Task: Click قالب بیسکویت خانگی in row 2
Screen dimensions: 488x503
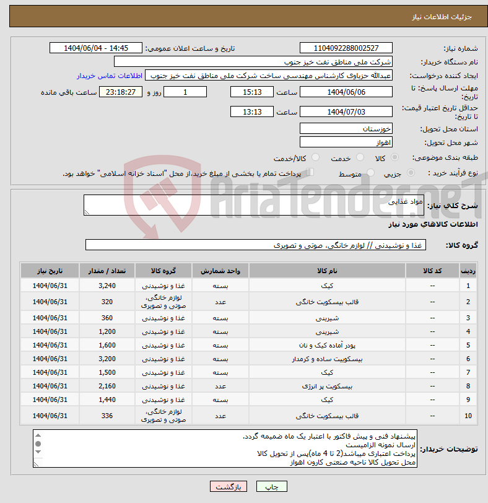Action: click(x=327, y=302)
